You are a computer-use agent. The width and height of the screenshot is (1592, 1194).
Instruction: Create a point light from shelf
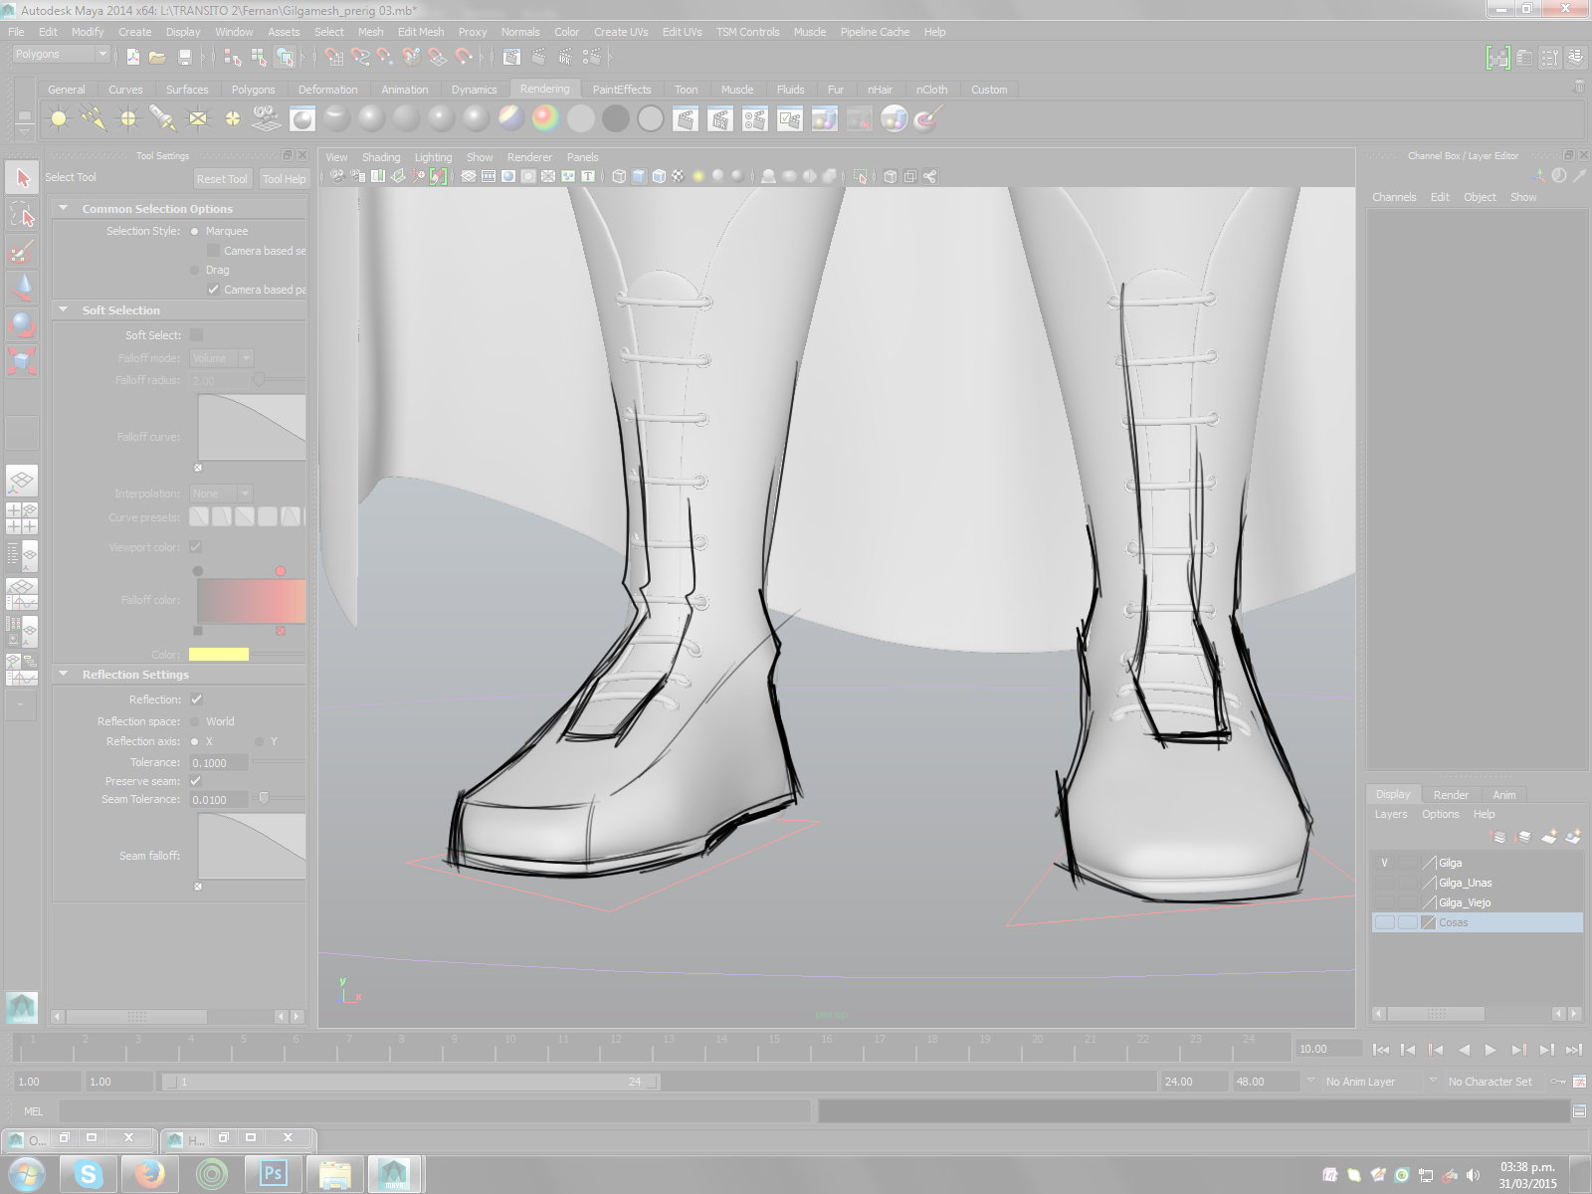[128, 119]
